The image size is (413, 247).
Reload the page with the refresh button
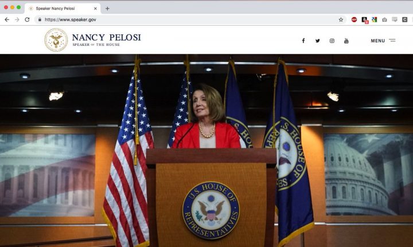tap(27, 19)
